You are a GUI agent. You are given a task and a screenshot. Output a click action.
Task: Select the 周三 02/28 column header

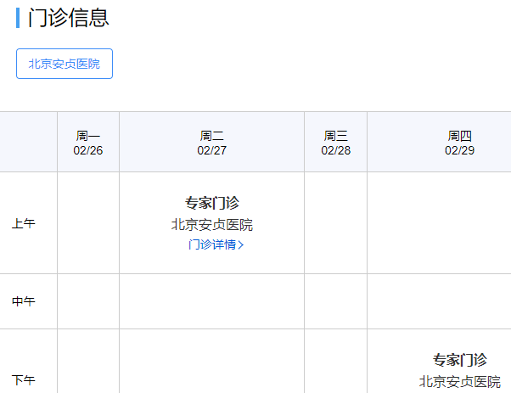336,143
